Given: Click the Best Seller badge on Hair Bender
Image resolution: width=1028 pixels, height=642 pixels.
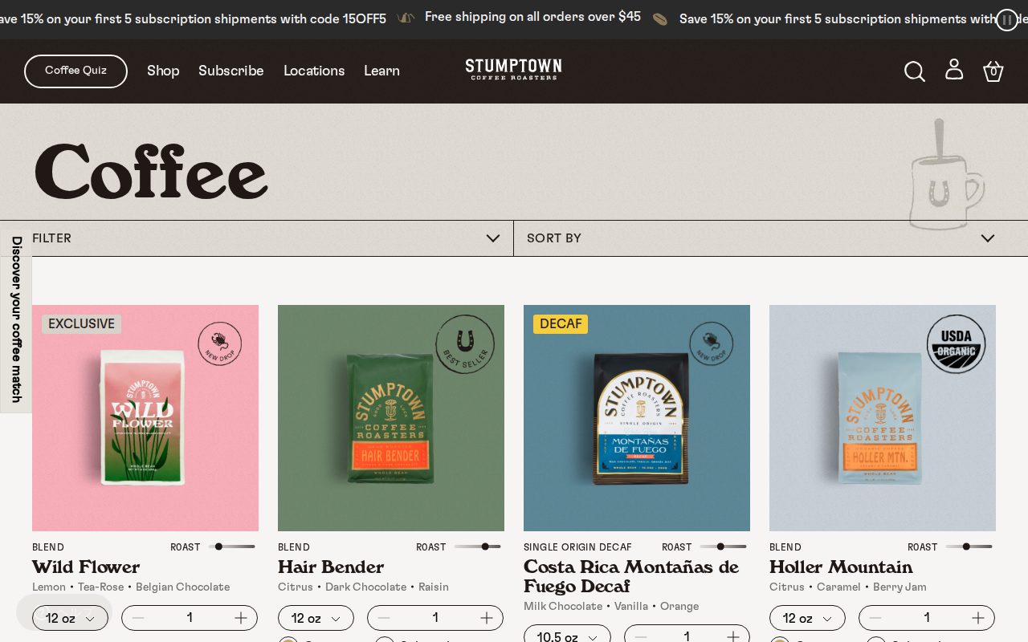Looking at the screenshot, I should [x=465, y=344].
